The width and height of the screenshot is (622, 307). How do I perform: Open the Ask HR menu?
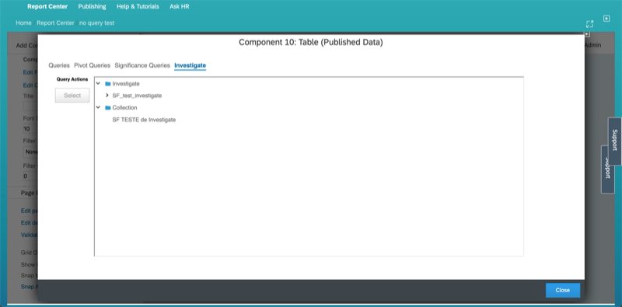coord(180,6)
